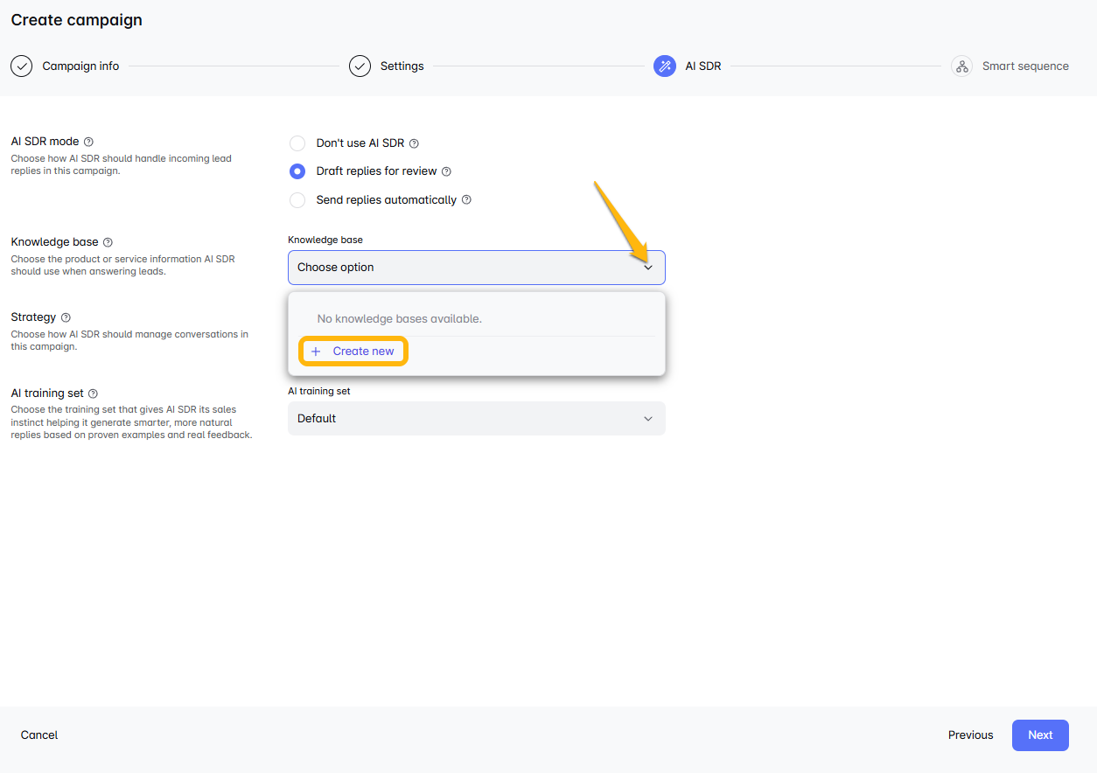Click the Settings step checkmark icon
This screenshot has width=1097, height=773.
[x=360, y=66]
